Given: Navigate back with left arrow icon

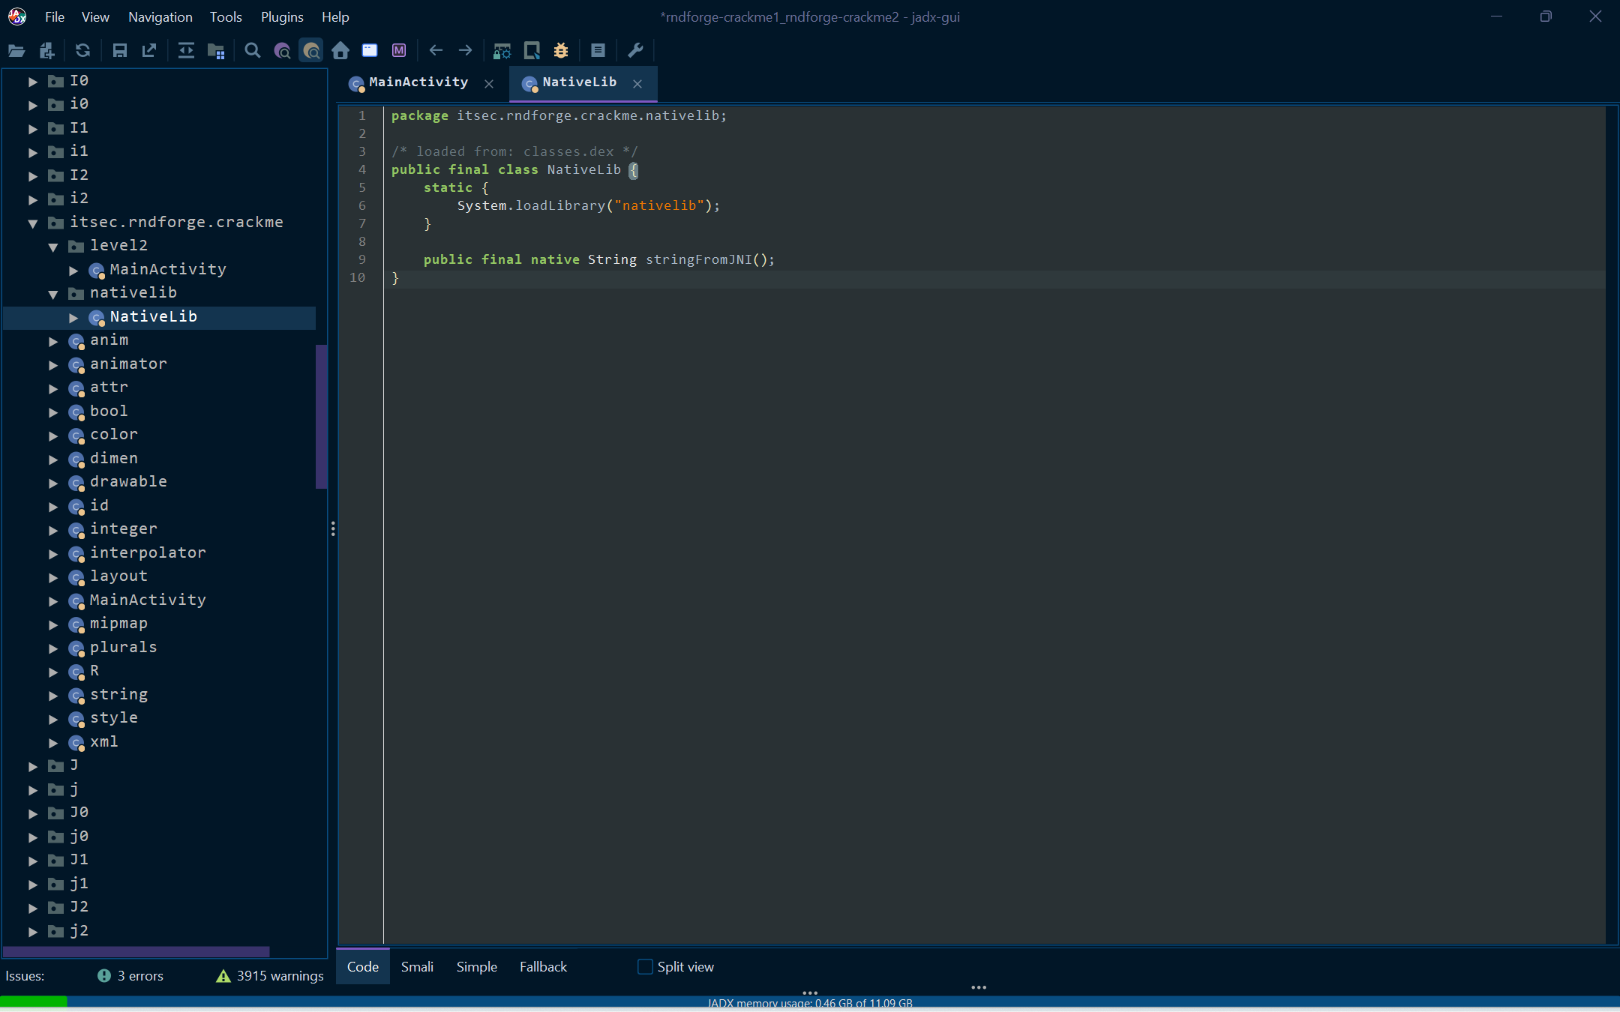Looking at the screenshot, I should click(436, 50).
